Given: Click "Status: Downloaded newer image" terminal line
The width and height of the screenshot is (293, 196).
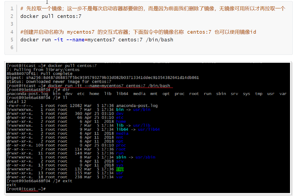Looking at the screenshot, I should tap(59, 81).
